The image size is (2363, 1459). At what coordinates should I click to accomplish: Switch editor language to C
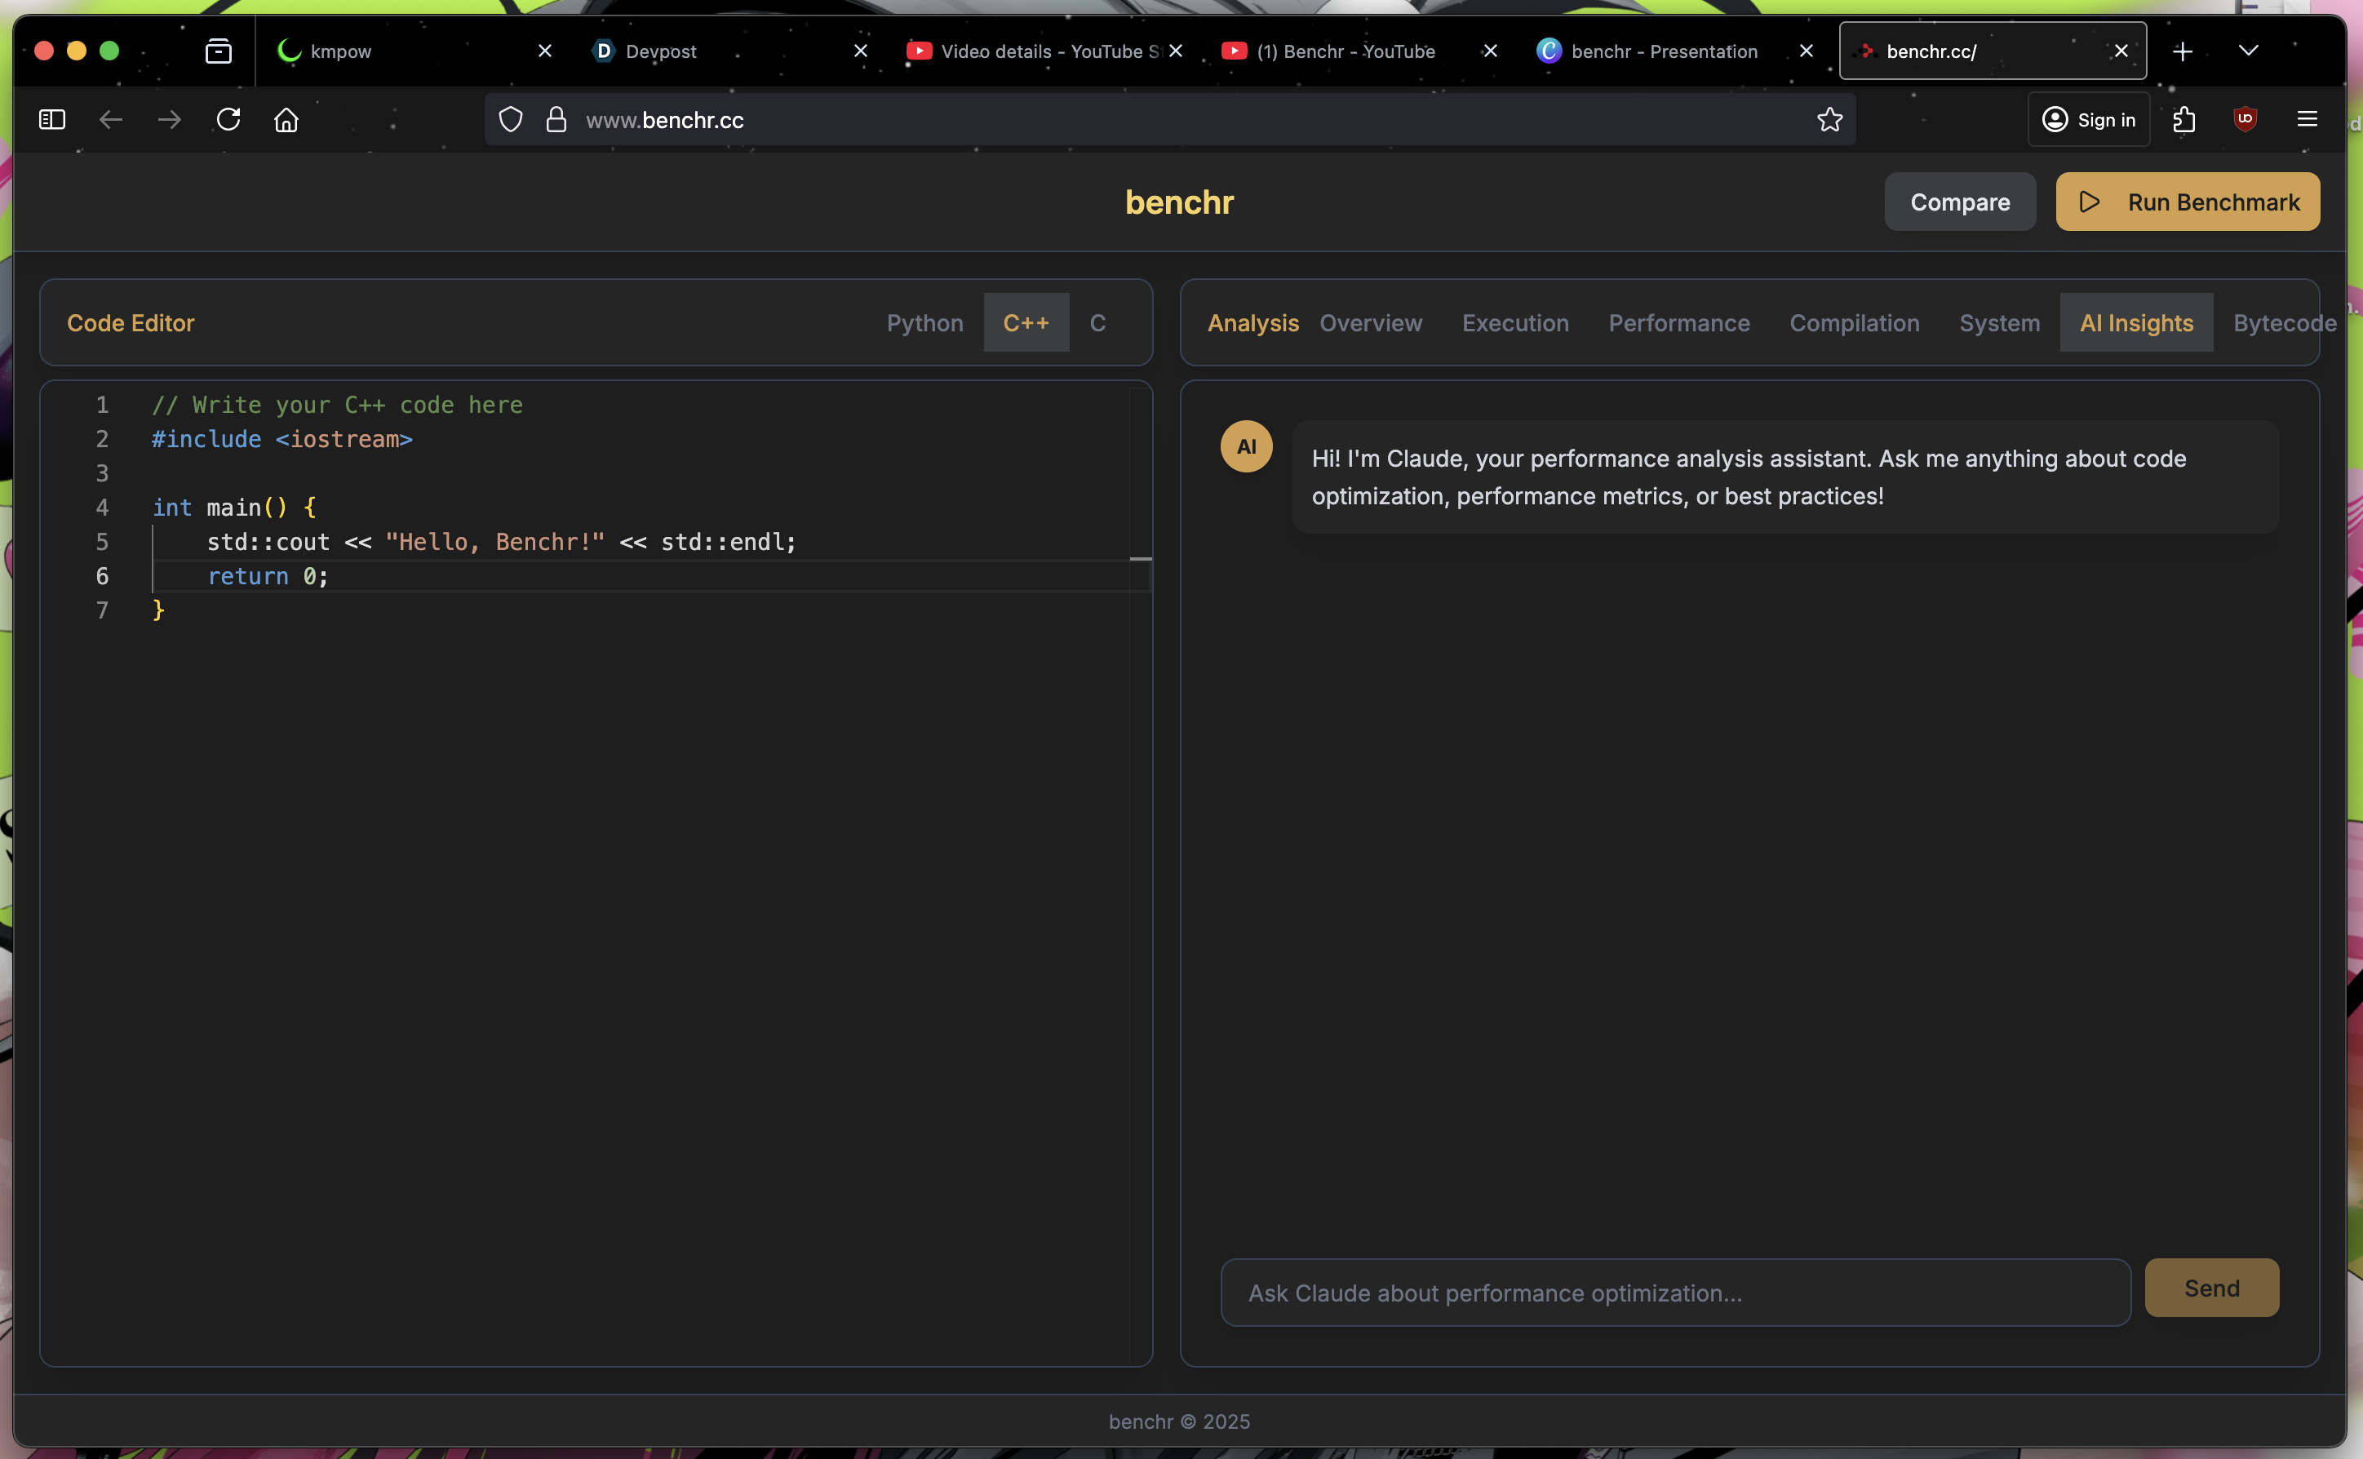(x=1097, y=323)
